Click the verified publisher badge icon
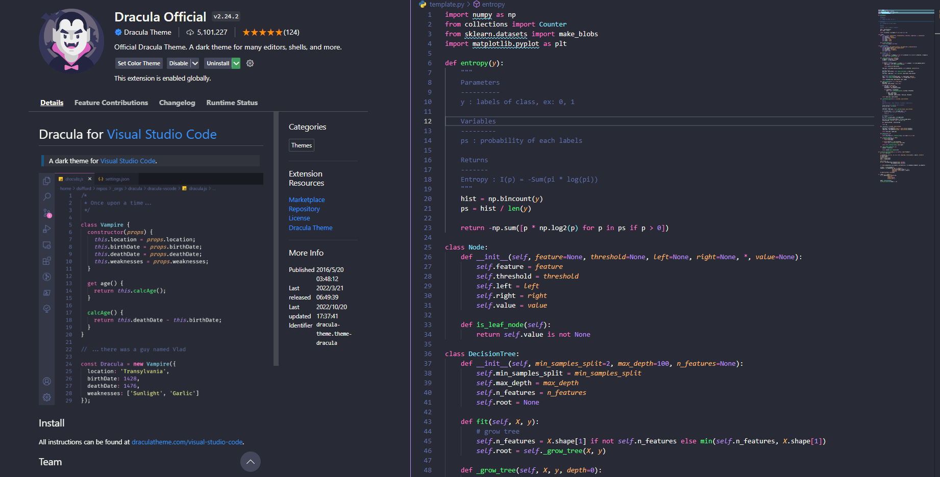940x477 pixels. [x=118, y=32]
